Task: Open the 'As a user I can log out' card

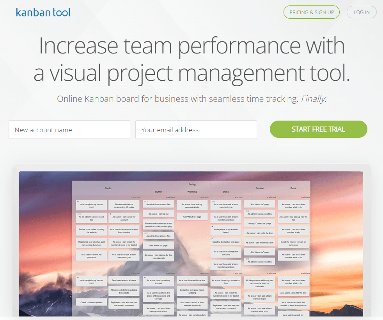Action: (158, 214)
